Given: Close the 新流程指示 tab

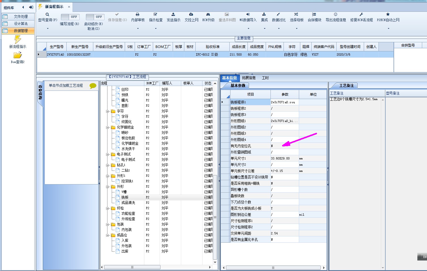Looking at the screenshot, I should (x=69, y=7).
